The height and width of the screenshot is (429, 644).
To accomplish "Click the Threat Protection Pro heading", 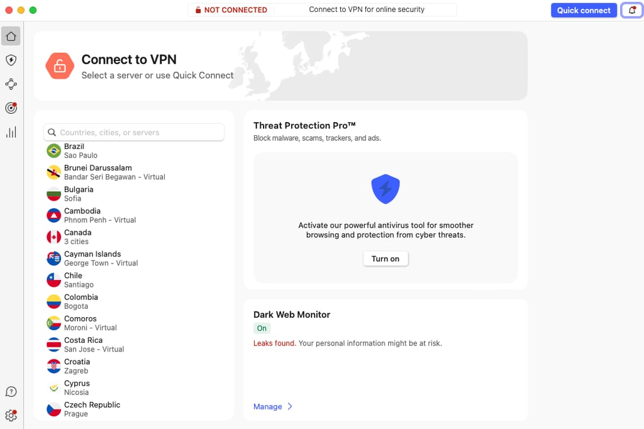I will (304, 125).
